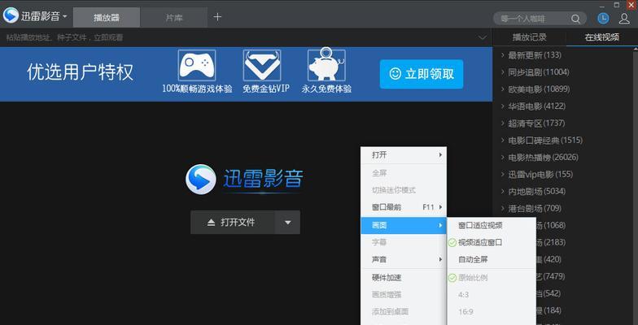Viewport: 638px width, 325px height.
Task: Switch to the 在线视频 tab
Action: tap(602, 37)
